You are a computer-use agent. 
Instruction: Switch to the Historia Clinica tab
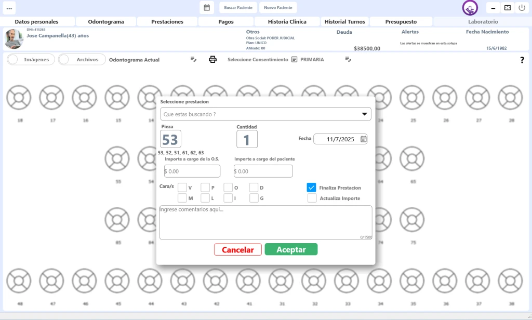pyautogui.click(x=287, y=22)
